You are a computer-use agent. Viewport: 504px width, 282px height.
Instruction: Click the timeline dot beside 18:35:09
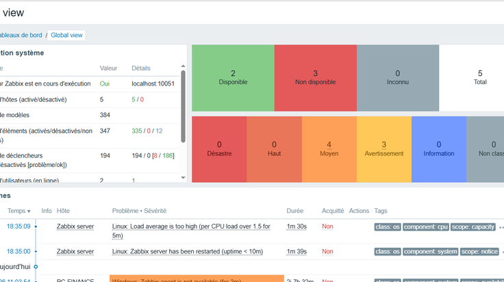click(36, 227)
